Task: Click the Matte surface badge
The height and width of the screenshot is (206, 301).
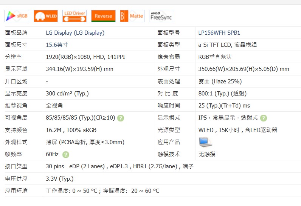Action: (x=132, y=16)
